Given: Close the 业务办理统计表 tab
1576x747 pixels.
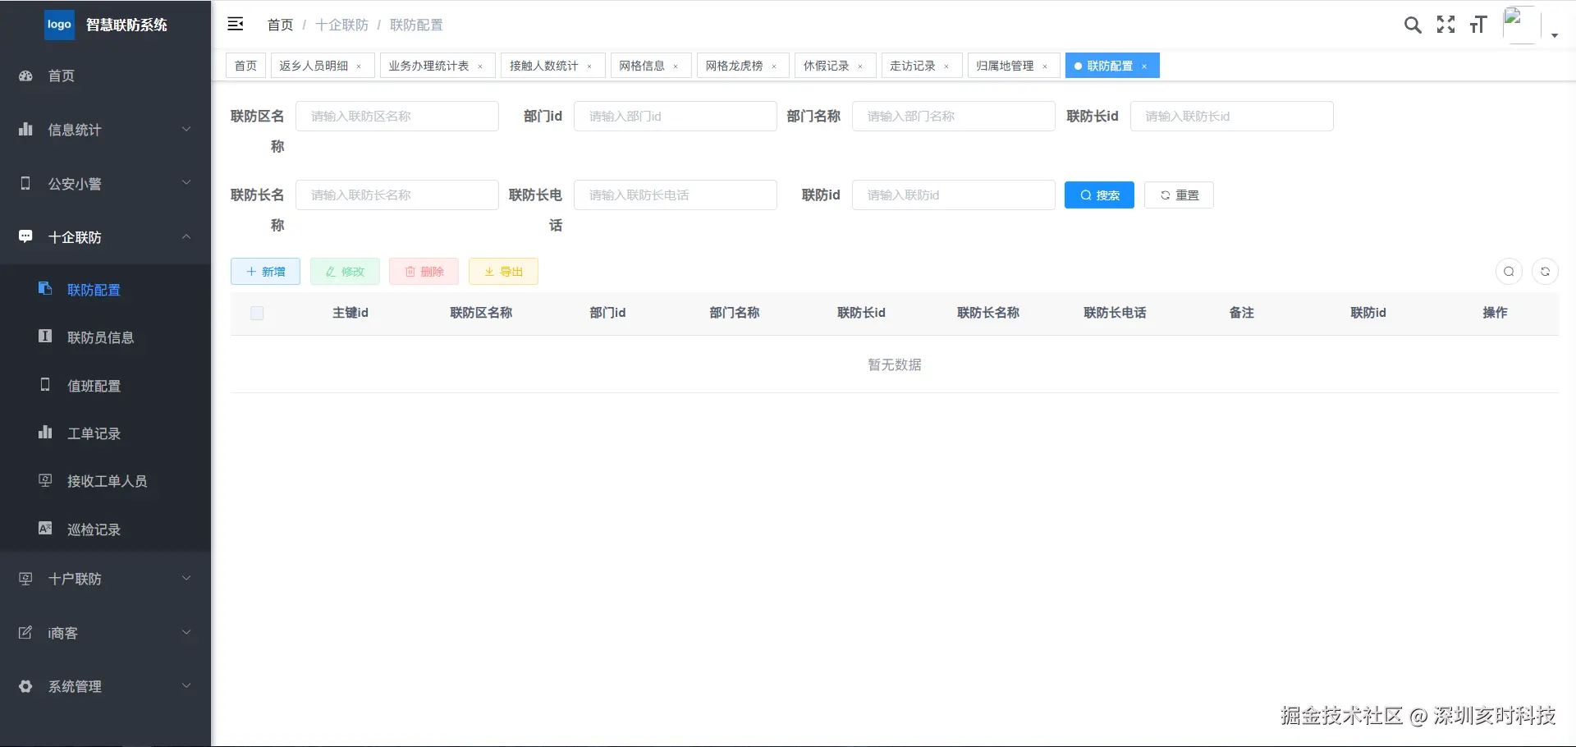Looking at the screenshot, I should click(480, 66).
